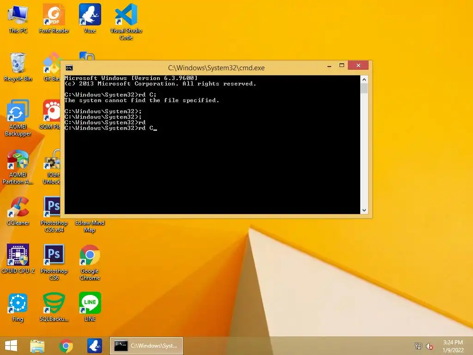
Task: Open LINE desktop shortcut
Action: tap(90, 307)
